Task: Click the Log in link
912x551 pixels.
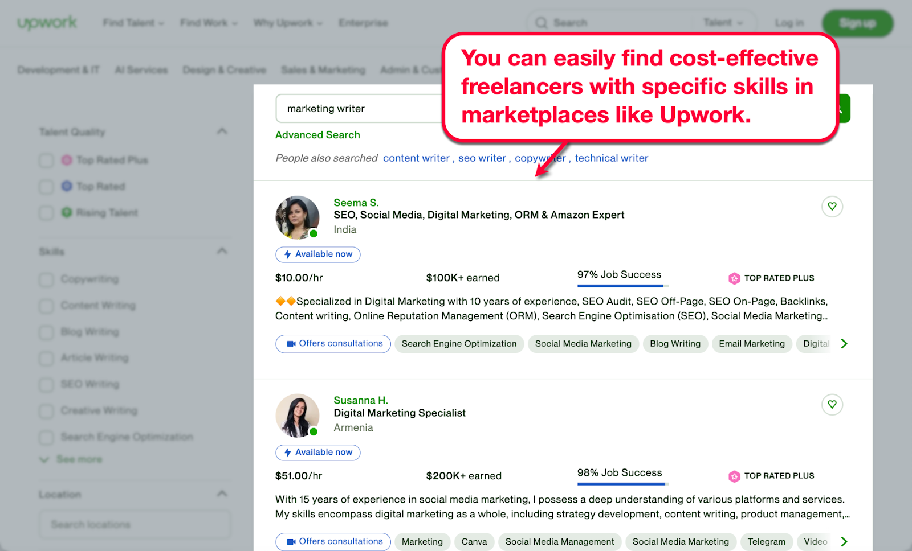Action: click(x=789, y=23)
